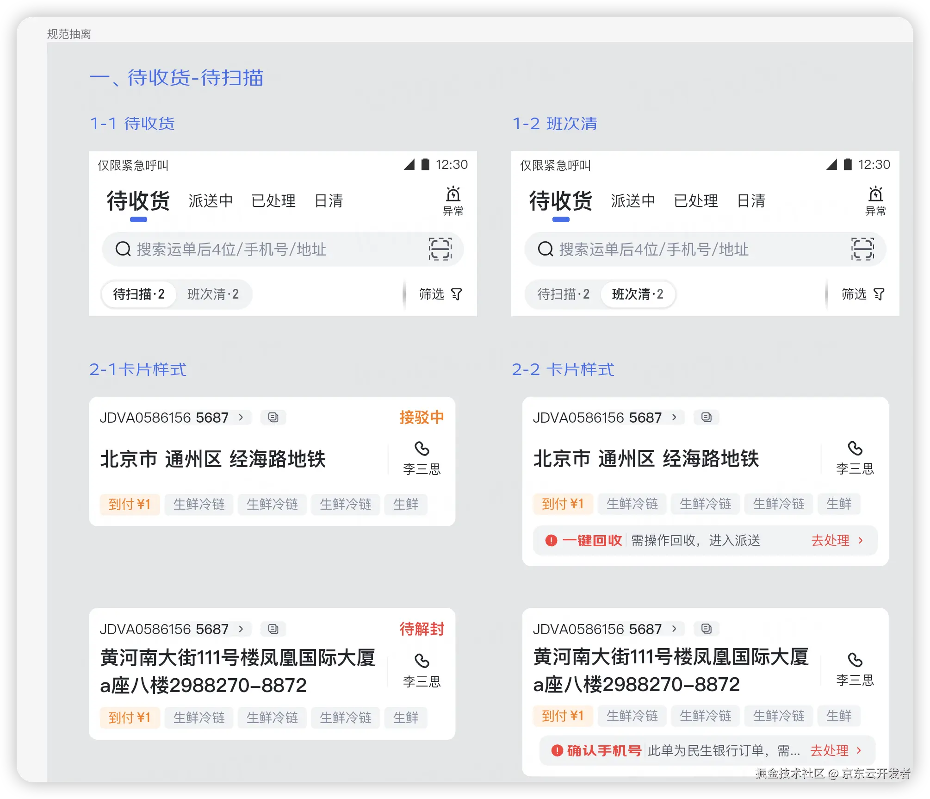Click magnifier icon in left search bar
The image size is (930, 799).
click(x=123, y=249)
